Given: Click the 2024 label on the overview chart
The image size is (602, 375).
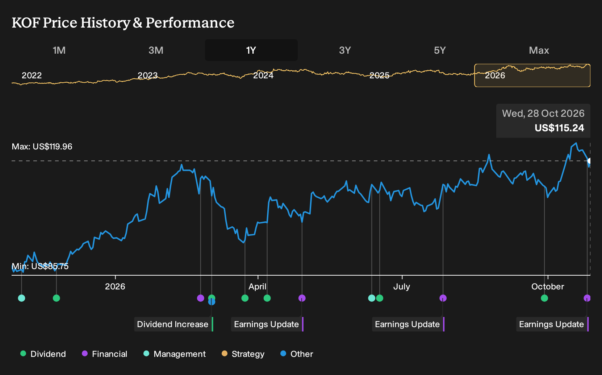Looking at the screenshot, I should click(x=263, y=75).
